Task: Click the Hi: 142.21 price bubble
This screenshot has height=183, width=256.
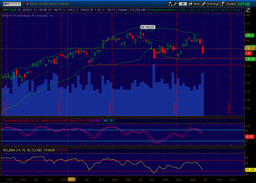Action: click(x=148, y=27)
